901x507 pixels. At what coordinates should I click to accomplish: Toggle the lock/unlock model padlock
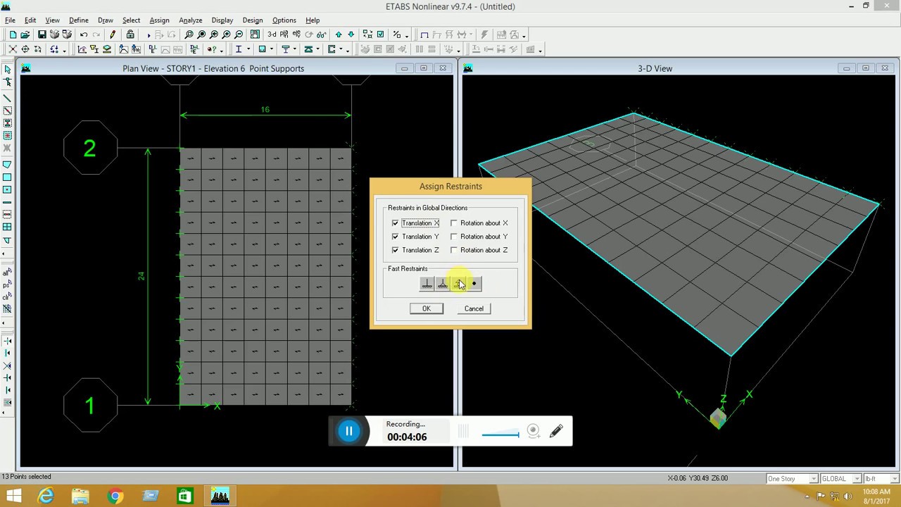point(130,35)
